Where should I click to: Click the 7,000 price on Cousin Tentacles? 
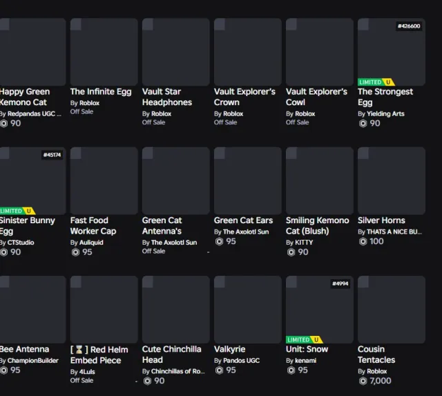pyautogui.click(x=381, y=381)
